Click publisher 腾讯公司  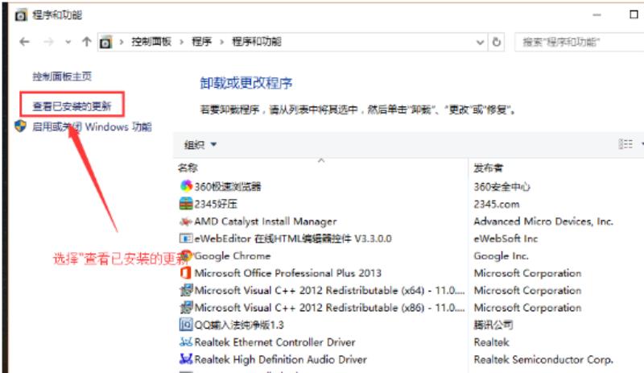pyautogui.click(x=493, y=325)
